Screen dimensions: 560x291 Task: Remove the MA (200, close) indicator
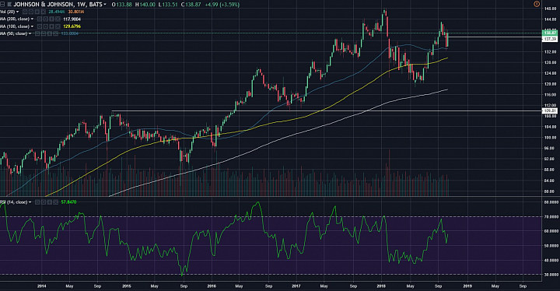pos(58,19)
